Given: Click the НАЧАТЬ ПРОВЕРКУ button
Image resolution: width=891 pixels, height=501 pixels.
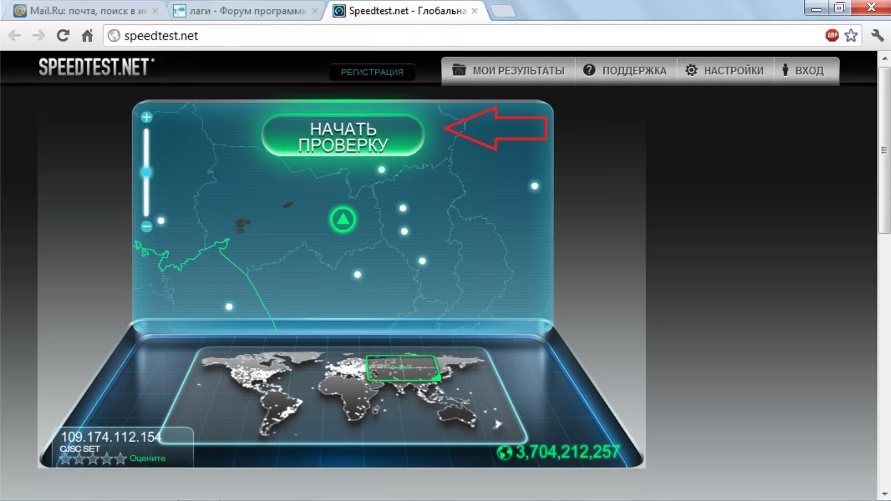Looking at the screenshot, I should [343, 136].
